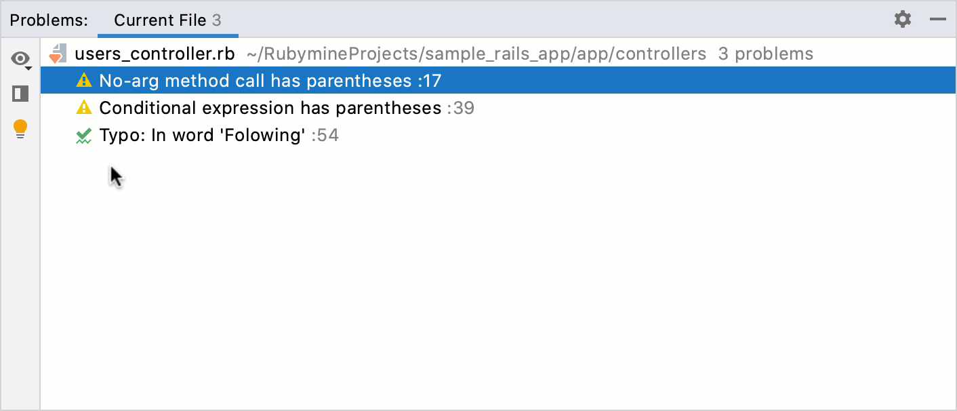Click the warning icon on 'No-arg method call'
957x411 pixels.
pyautogui.click(x=84, y=80)
